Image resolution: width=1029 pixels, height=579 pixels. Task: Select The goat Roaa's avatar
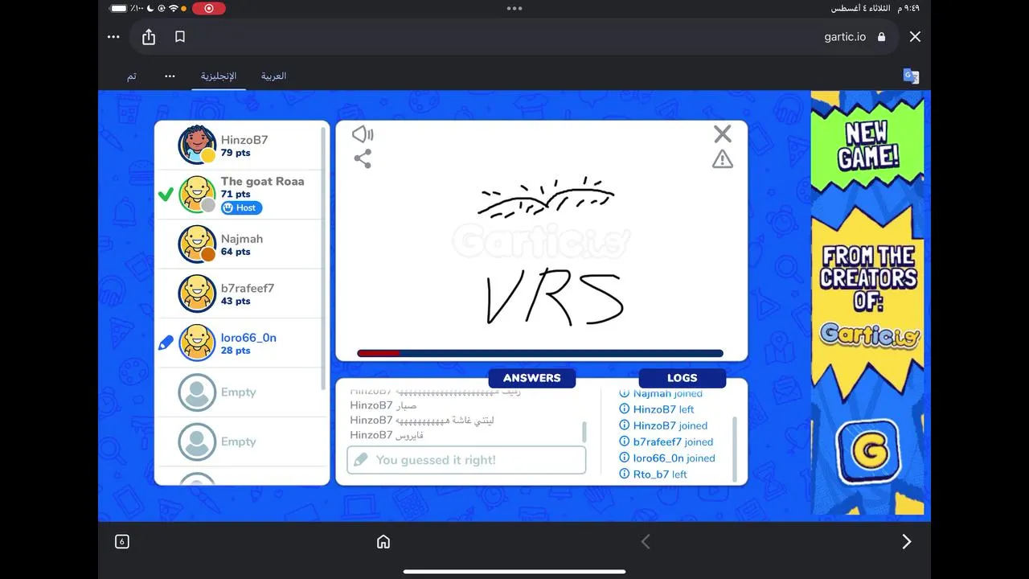[x=197, y=195]
